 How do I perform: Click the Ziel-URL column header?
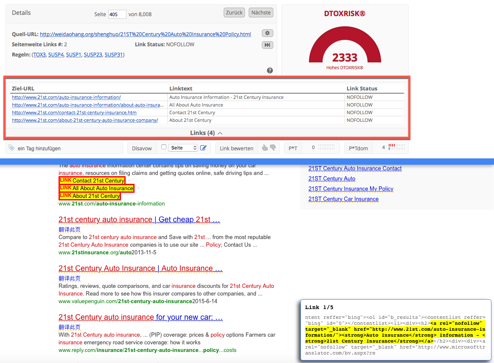23,89
